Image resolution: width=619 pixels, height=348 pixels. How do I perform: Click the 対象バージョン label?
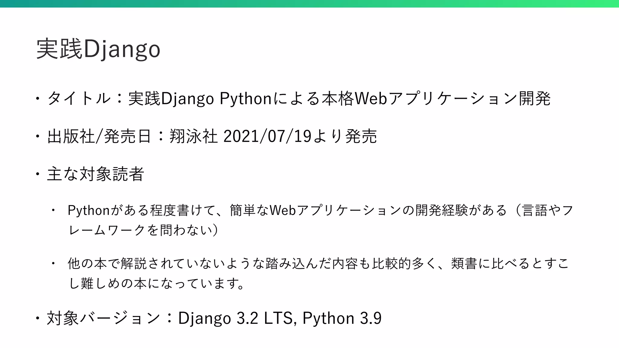coord(103,318)
